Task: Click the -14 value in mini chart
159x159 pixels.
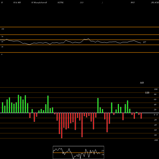Action: click(102, 155)
